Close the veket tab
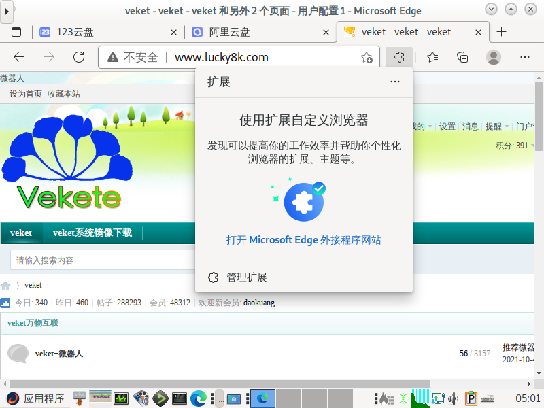Viewport: 544px width, 408px height. 478,32
